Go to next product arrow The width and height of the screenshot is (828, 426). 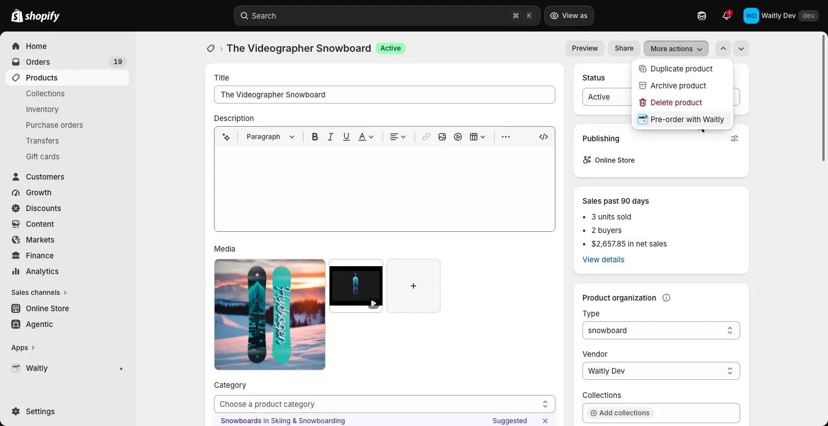pyautogui.click(x=741, y=48)
